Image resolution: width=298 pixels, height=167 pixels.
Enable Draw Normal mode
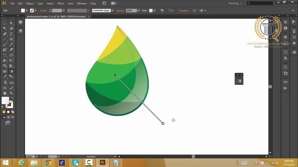click(4, 117)
